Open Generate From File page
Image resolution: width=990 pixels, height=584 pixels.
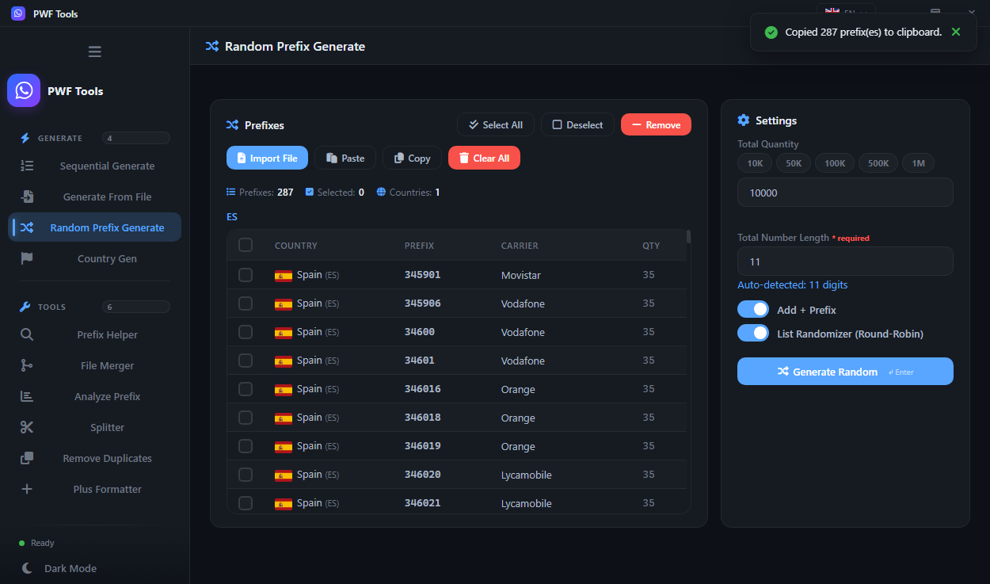(95, 197)
